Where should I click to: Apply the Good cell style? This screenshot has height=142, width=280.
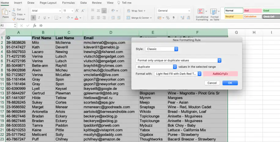pyautogui.click(x=271, y=11)
